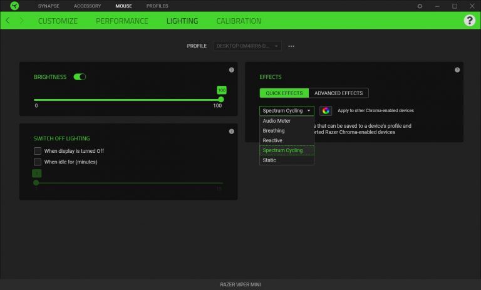Switch to the Performance tab

click(122, 21)
